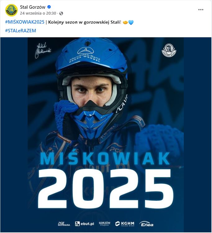The image size is (212, 233).
Task: Open the Stal Gorzów page name link
Action: click(x=32, y=7)
